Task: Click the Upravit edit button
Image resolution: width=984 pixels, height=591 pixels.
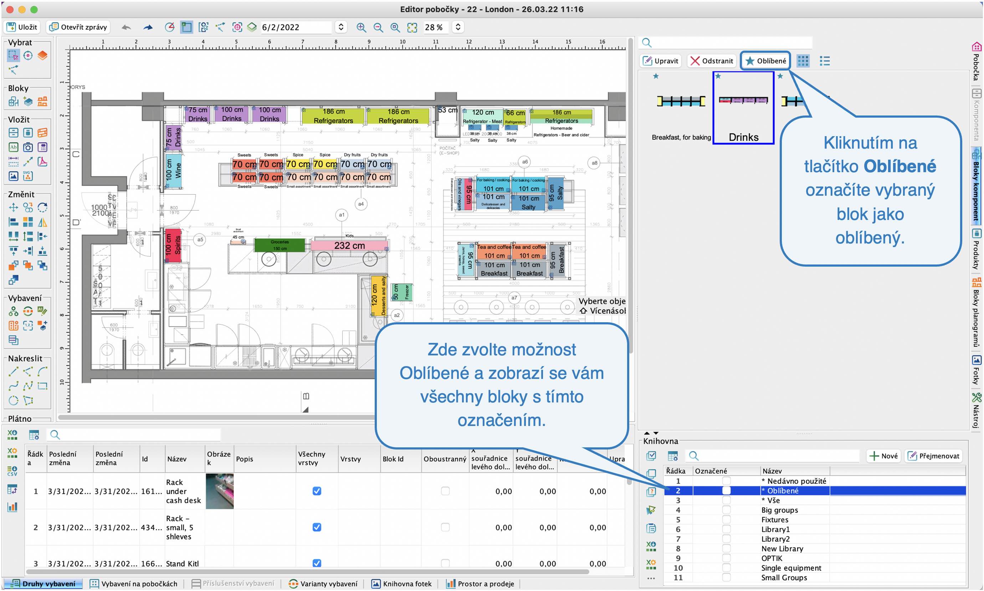Action: pyautogui.click(x=660, y=61)
